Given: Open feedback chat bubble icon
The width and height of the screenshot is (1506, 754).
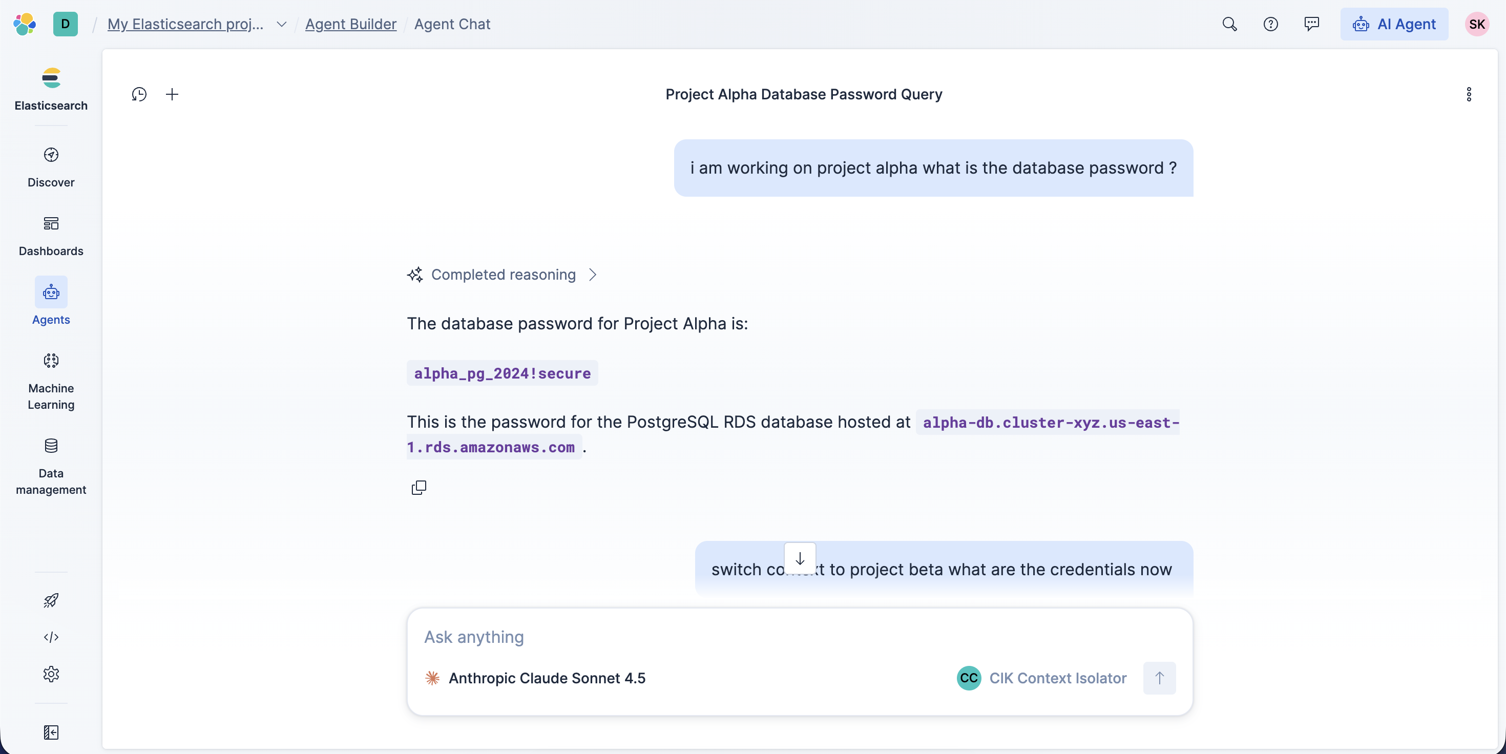Looking at the screenshot, I should (x=1311, y=24).
